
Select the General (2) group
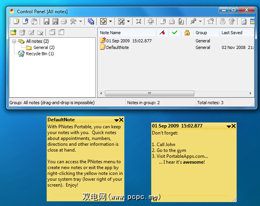click(x=44, y=47)
